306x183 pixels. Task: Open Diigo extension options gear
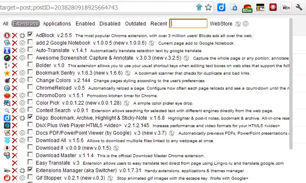tap(23, 118)
